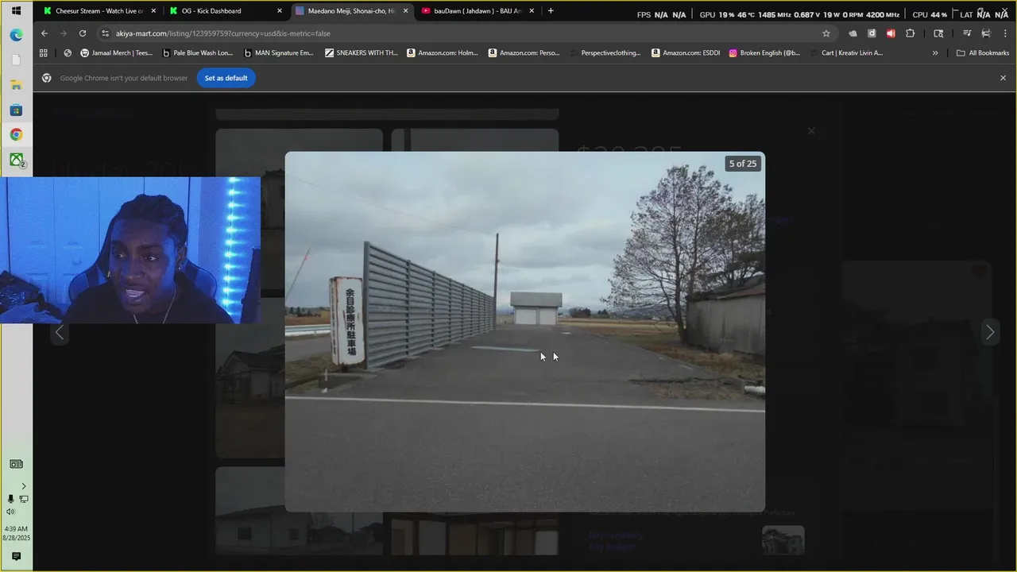Open the news widget in the taskbar tray
1017x572 pixels.
pos(16,464)
